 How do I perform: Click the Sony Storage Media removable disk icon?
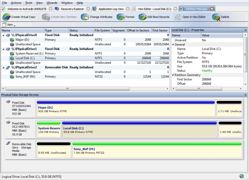coord(8,143)
